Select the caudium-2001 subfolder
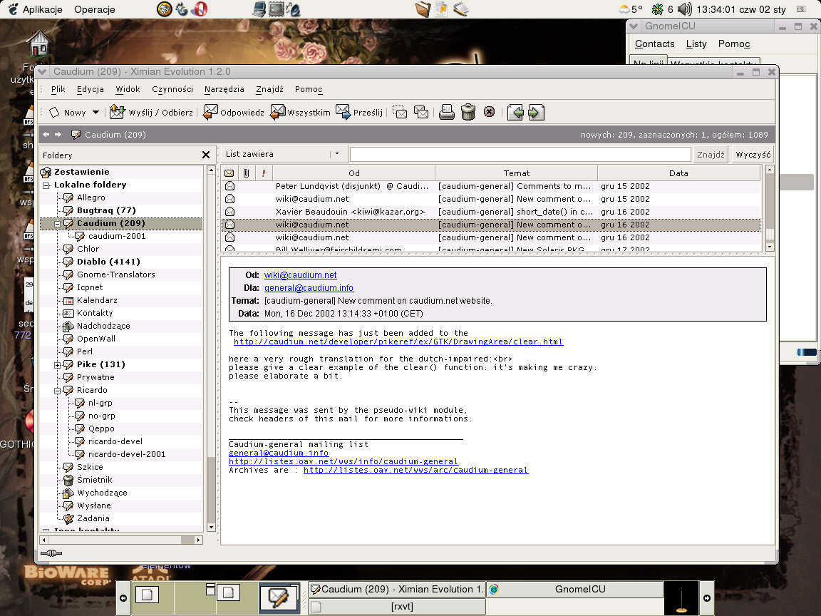The image size is (821, 616). pos(117,236)
